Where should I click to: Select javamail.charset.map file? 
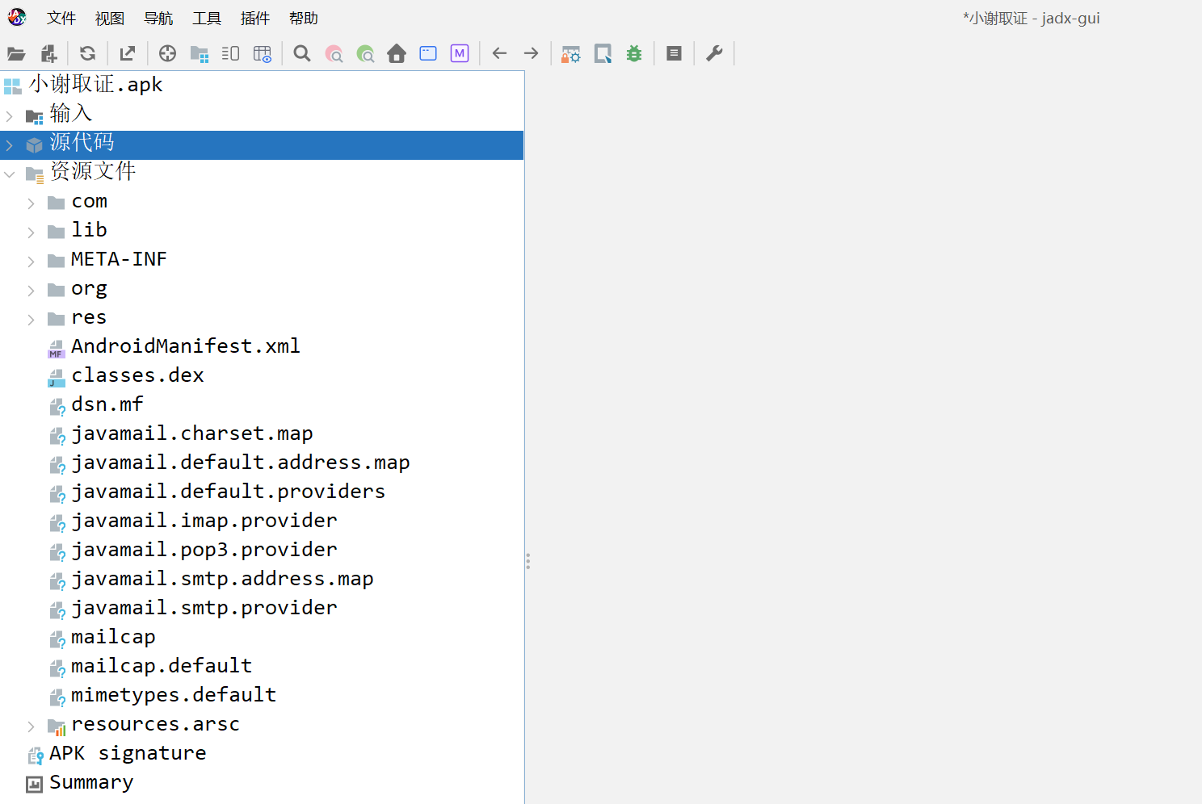pyautogui.click(x=192, y=433)
